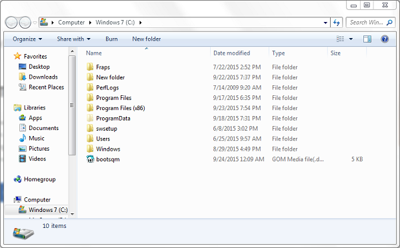Click the Users folder name
Image resolution: width=400 pixels, height=248 pixels.
click(103, 139)
